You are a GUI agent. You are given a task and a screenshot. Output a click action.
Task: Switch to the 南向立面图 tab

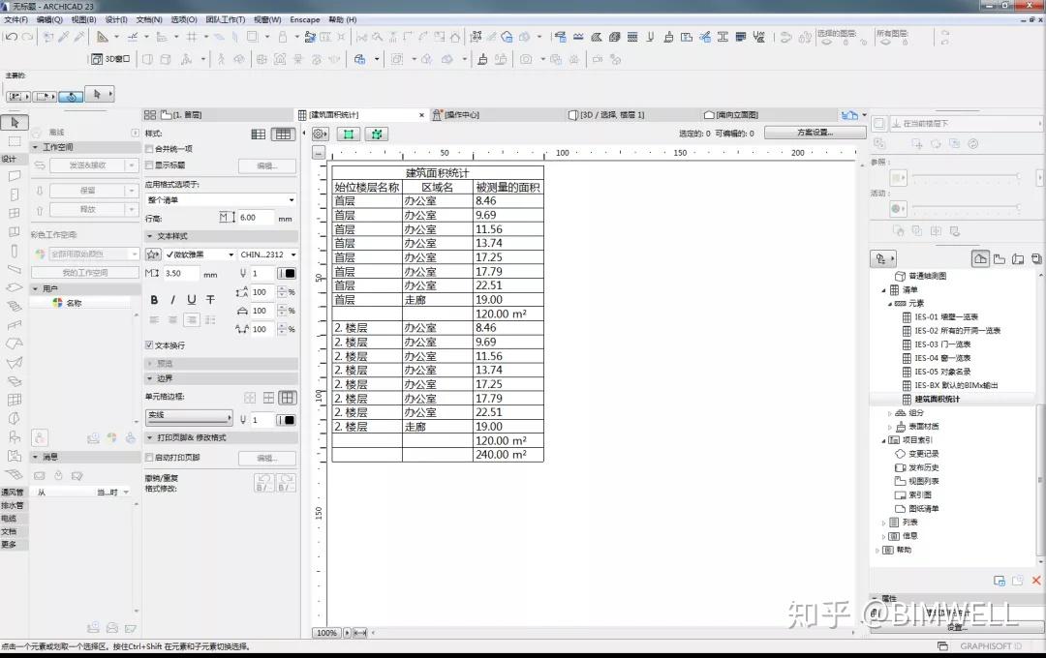tap(736, 115)
